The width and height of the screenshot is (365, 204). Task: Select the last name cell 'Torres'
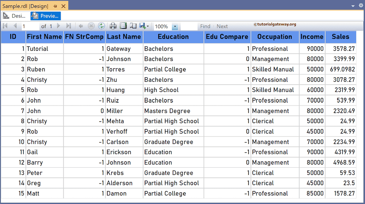124,69
